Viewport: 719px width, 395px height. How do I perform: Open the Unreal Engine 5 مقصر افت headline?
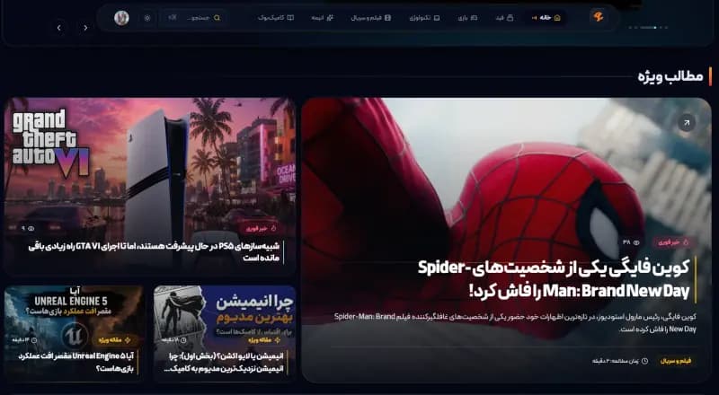coord(75,362)
